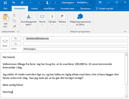The width and height of the screenshot is (129, 99).
Task: Save the message with the floppy disk icon
Action: point(5,3)
